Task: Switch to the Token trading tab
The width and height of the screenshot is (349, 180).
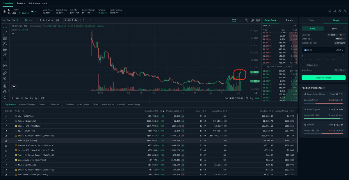Action: tap(311, 20)
